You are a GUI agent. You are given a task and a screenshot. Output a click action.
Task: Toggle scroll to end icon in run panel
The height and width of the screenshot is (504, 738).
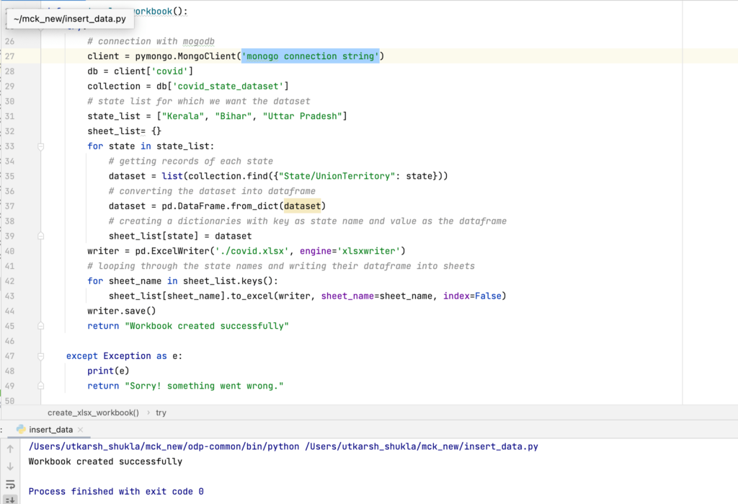click(x=10, y=500)
